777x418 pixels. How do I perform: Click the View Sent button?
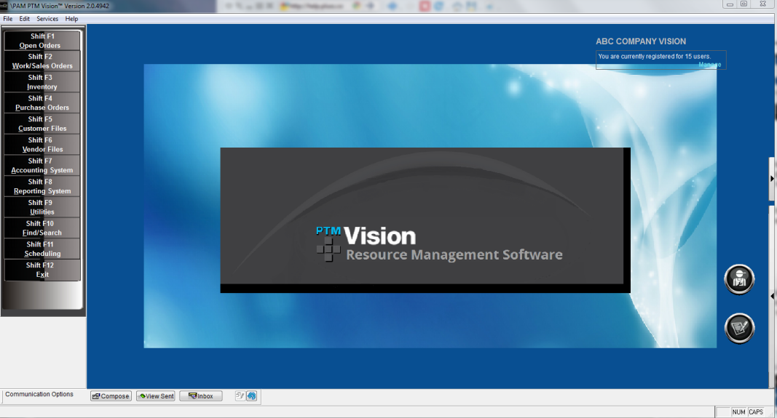click(x=156, y=396)
